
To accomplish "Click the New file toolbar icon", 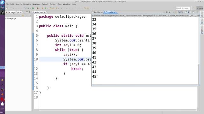I will coord(6,8).
